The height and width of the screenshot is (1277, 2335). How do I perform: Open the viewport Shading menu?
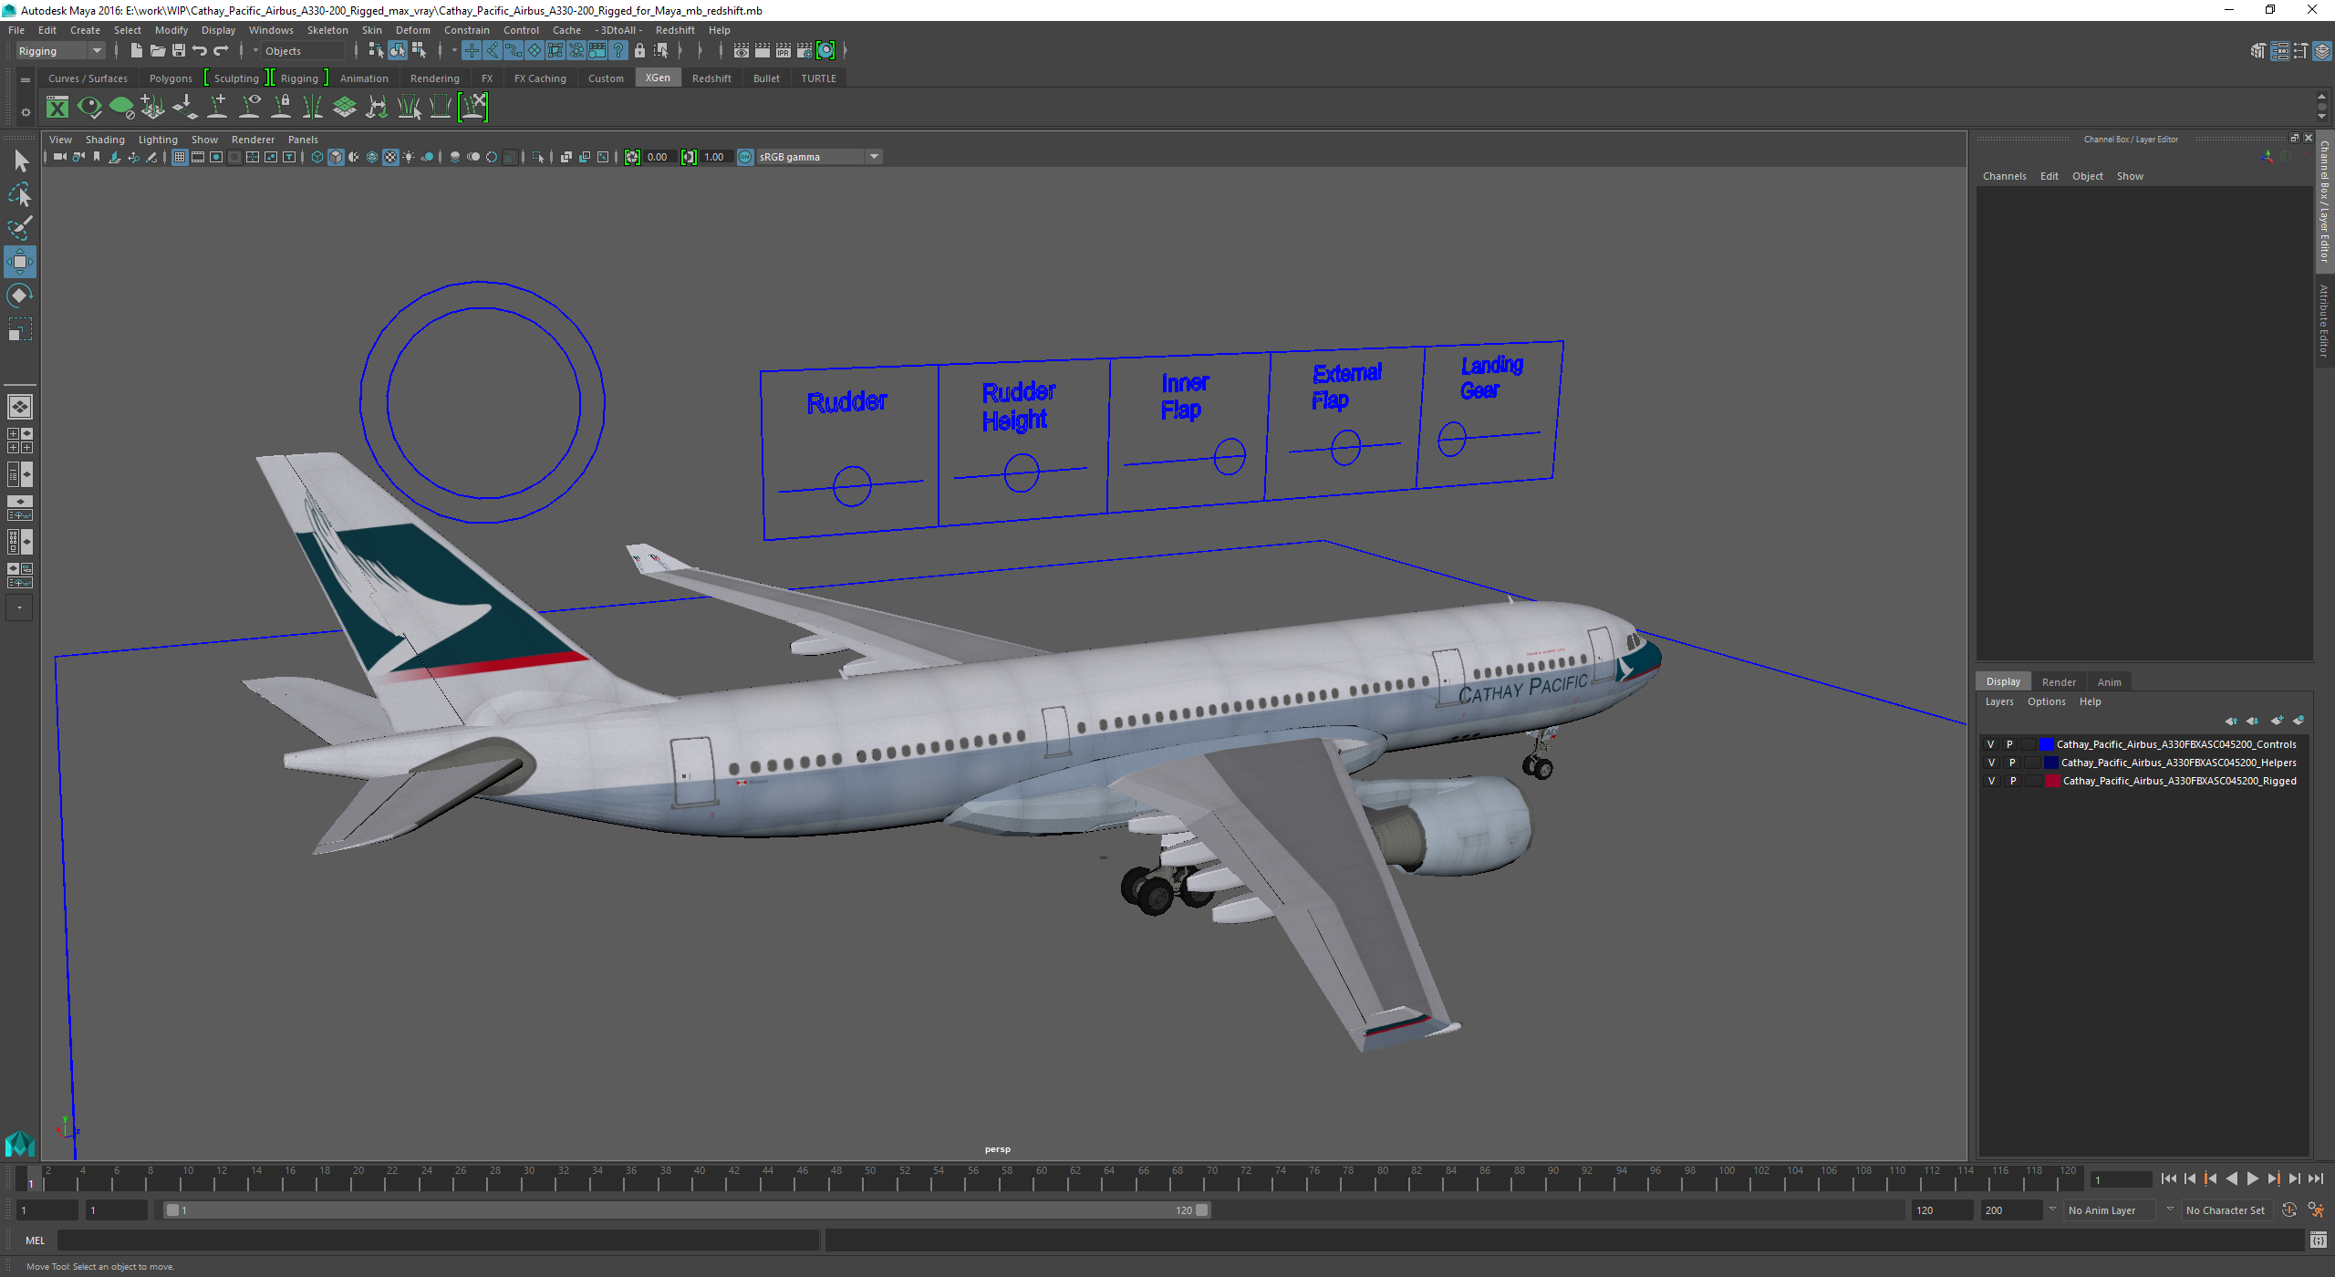coord(105,140)
